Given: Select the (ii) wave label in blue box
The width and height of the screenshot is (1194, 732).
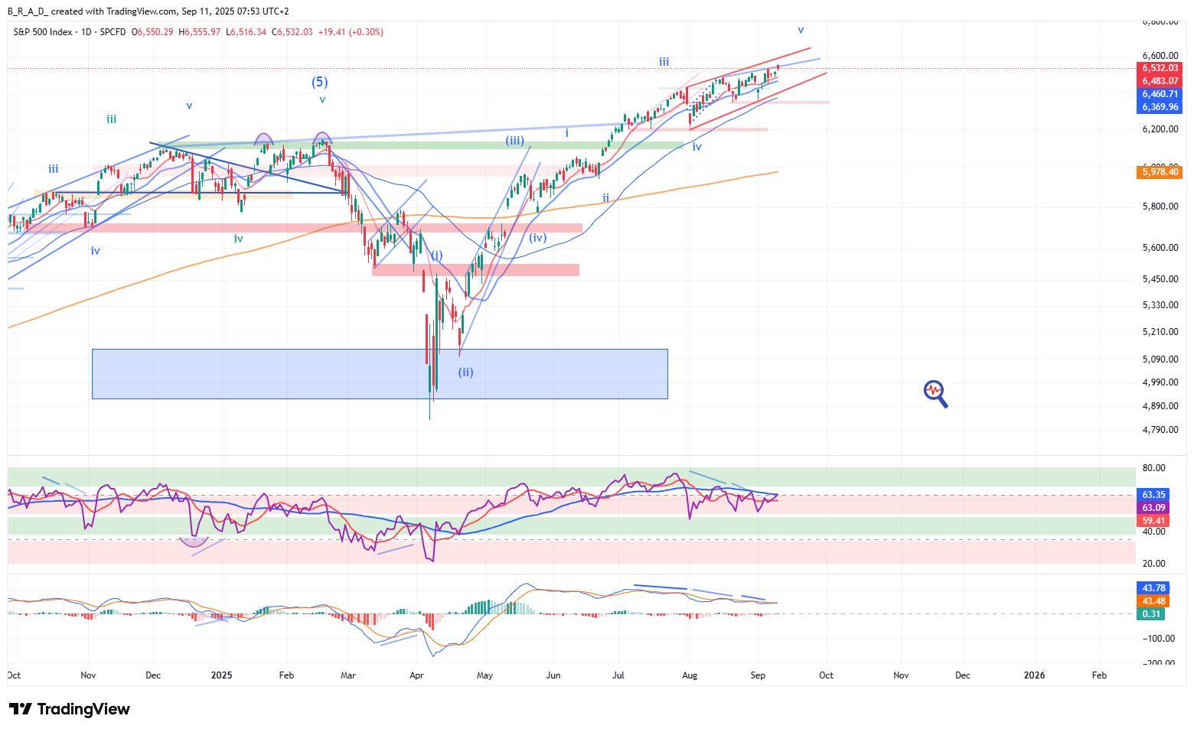Looking at the screenshot, I should click(466, 373).
